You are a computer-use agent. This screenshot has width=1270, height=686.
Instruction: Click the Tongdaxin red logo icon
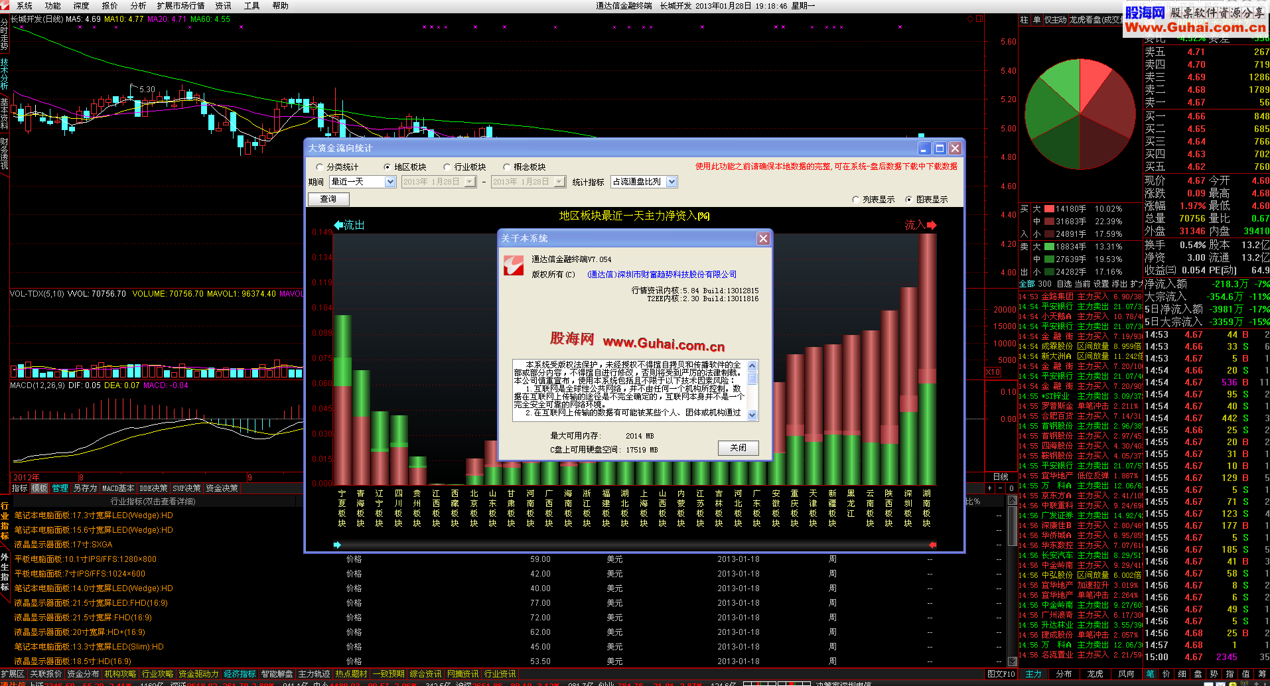click(x=513, y=265)
